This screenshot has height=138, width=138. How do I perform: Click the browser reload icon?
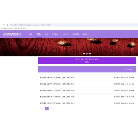4,25
